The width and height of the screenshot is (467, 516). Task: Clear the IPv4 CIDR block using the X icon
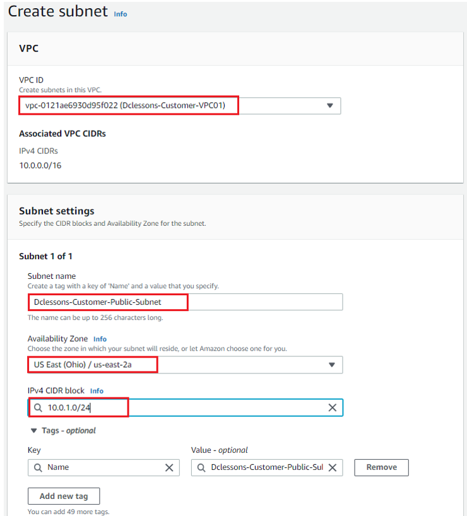click(333, 408)
